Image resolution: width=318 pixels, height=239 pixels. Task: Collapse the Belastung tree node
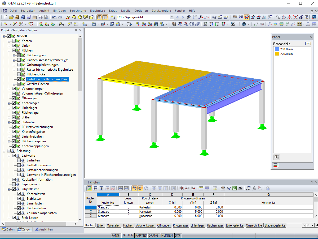4,151
